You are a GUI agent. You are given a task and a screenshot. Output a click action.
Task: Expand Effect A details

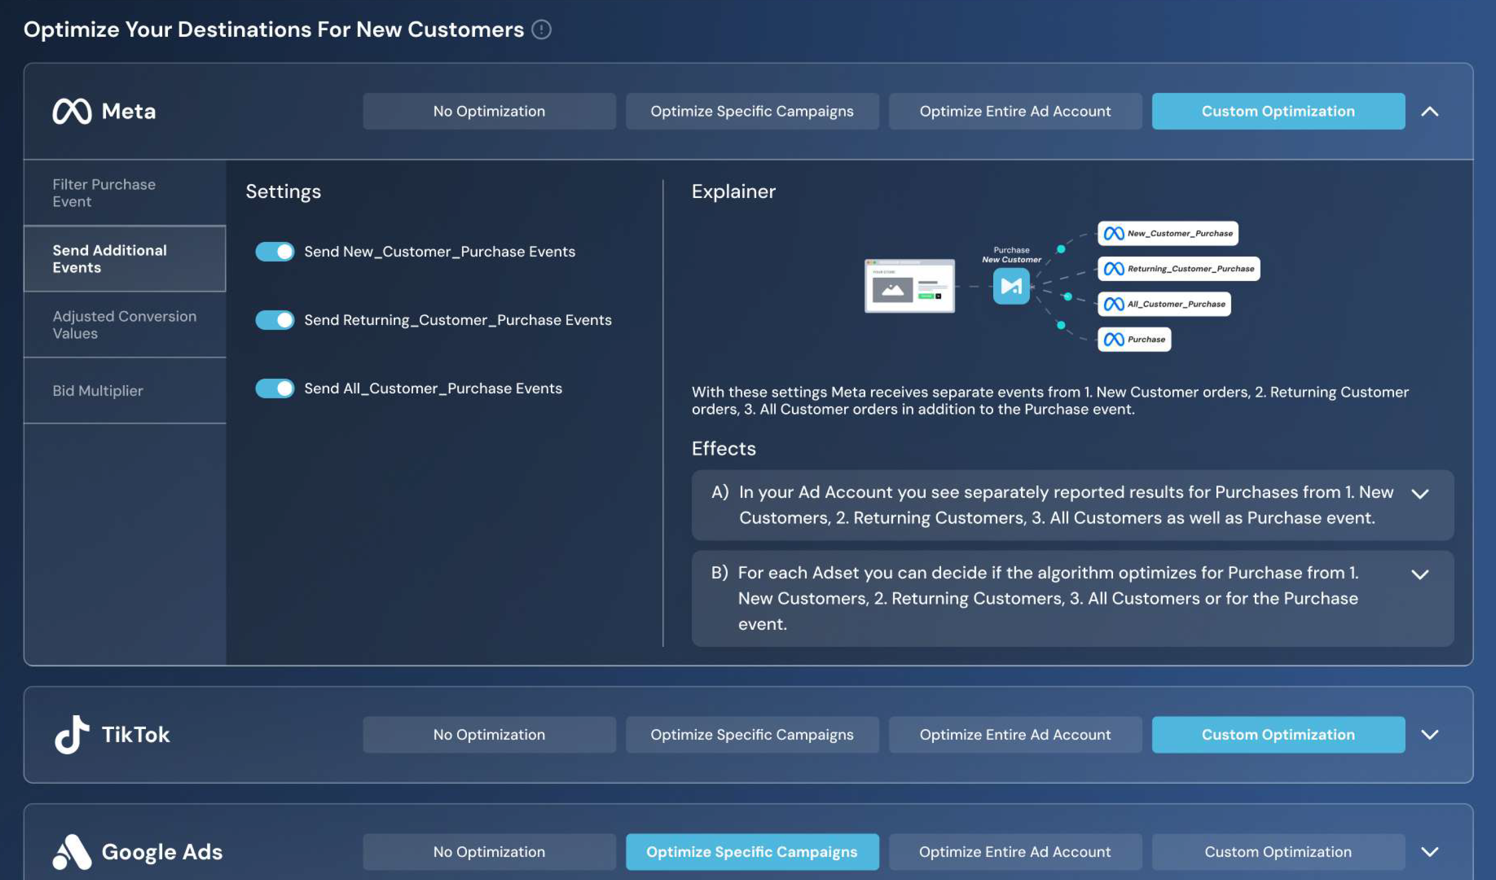point(1419,494)
